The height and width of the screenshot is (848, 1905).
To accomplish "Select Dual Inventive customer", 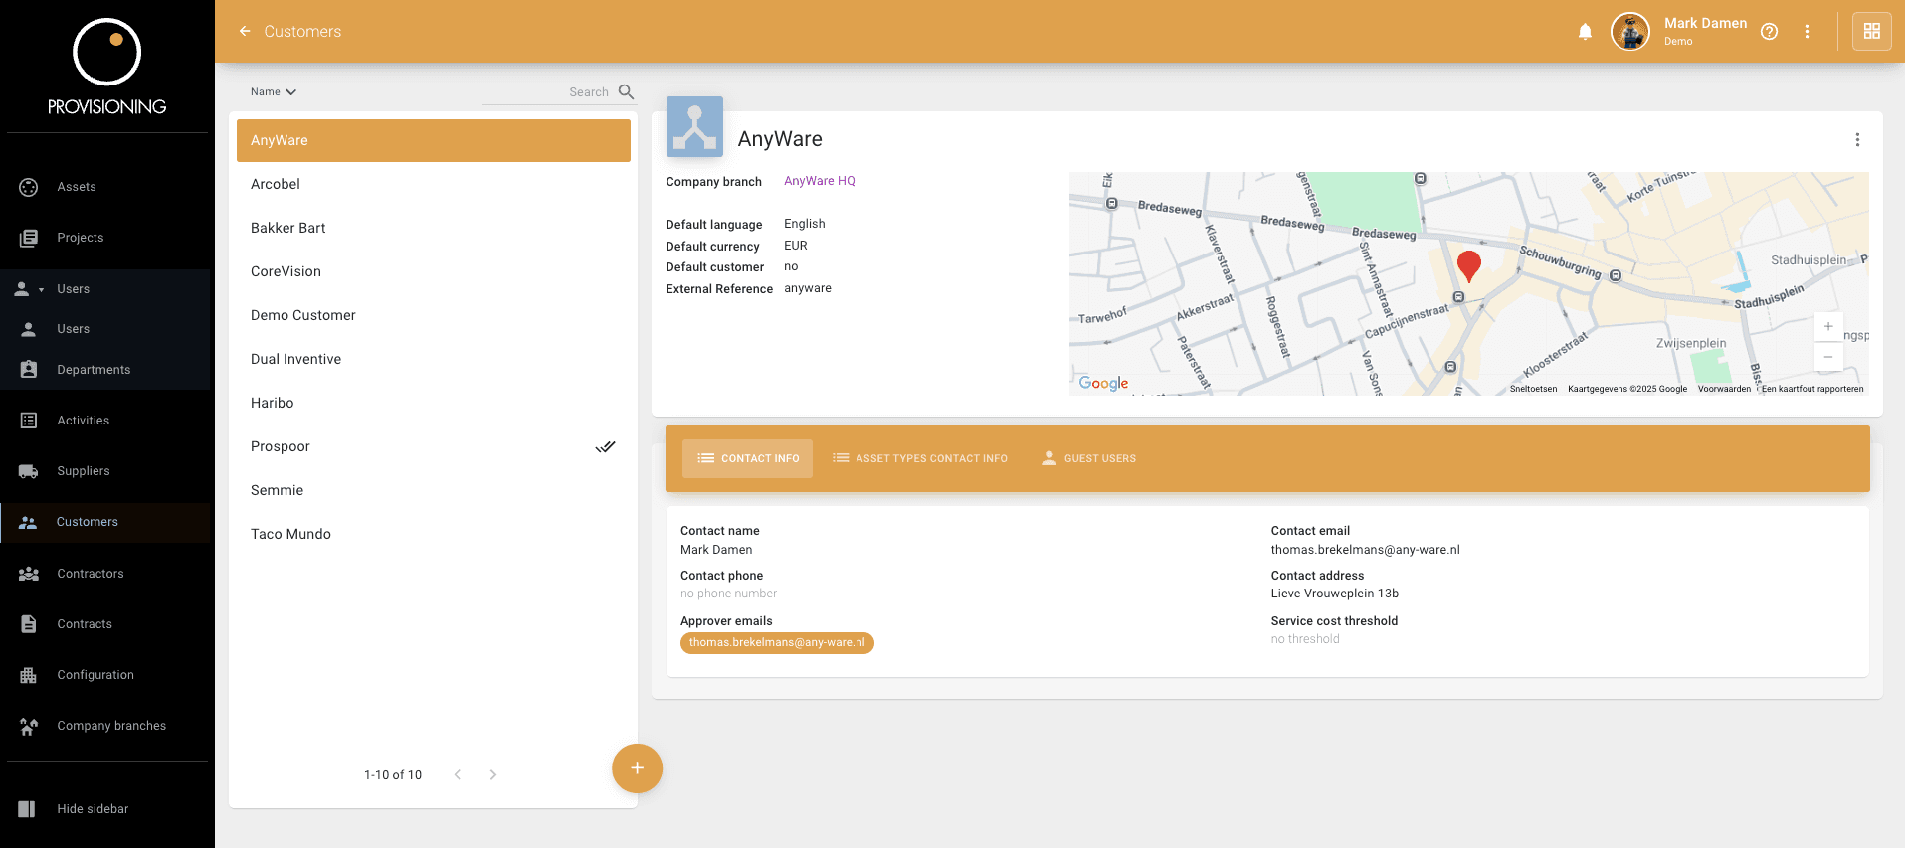I will (434, 359).
